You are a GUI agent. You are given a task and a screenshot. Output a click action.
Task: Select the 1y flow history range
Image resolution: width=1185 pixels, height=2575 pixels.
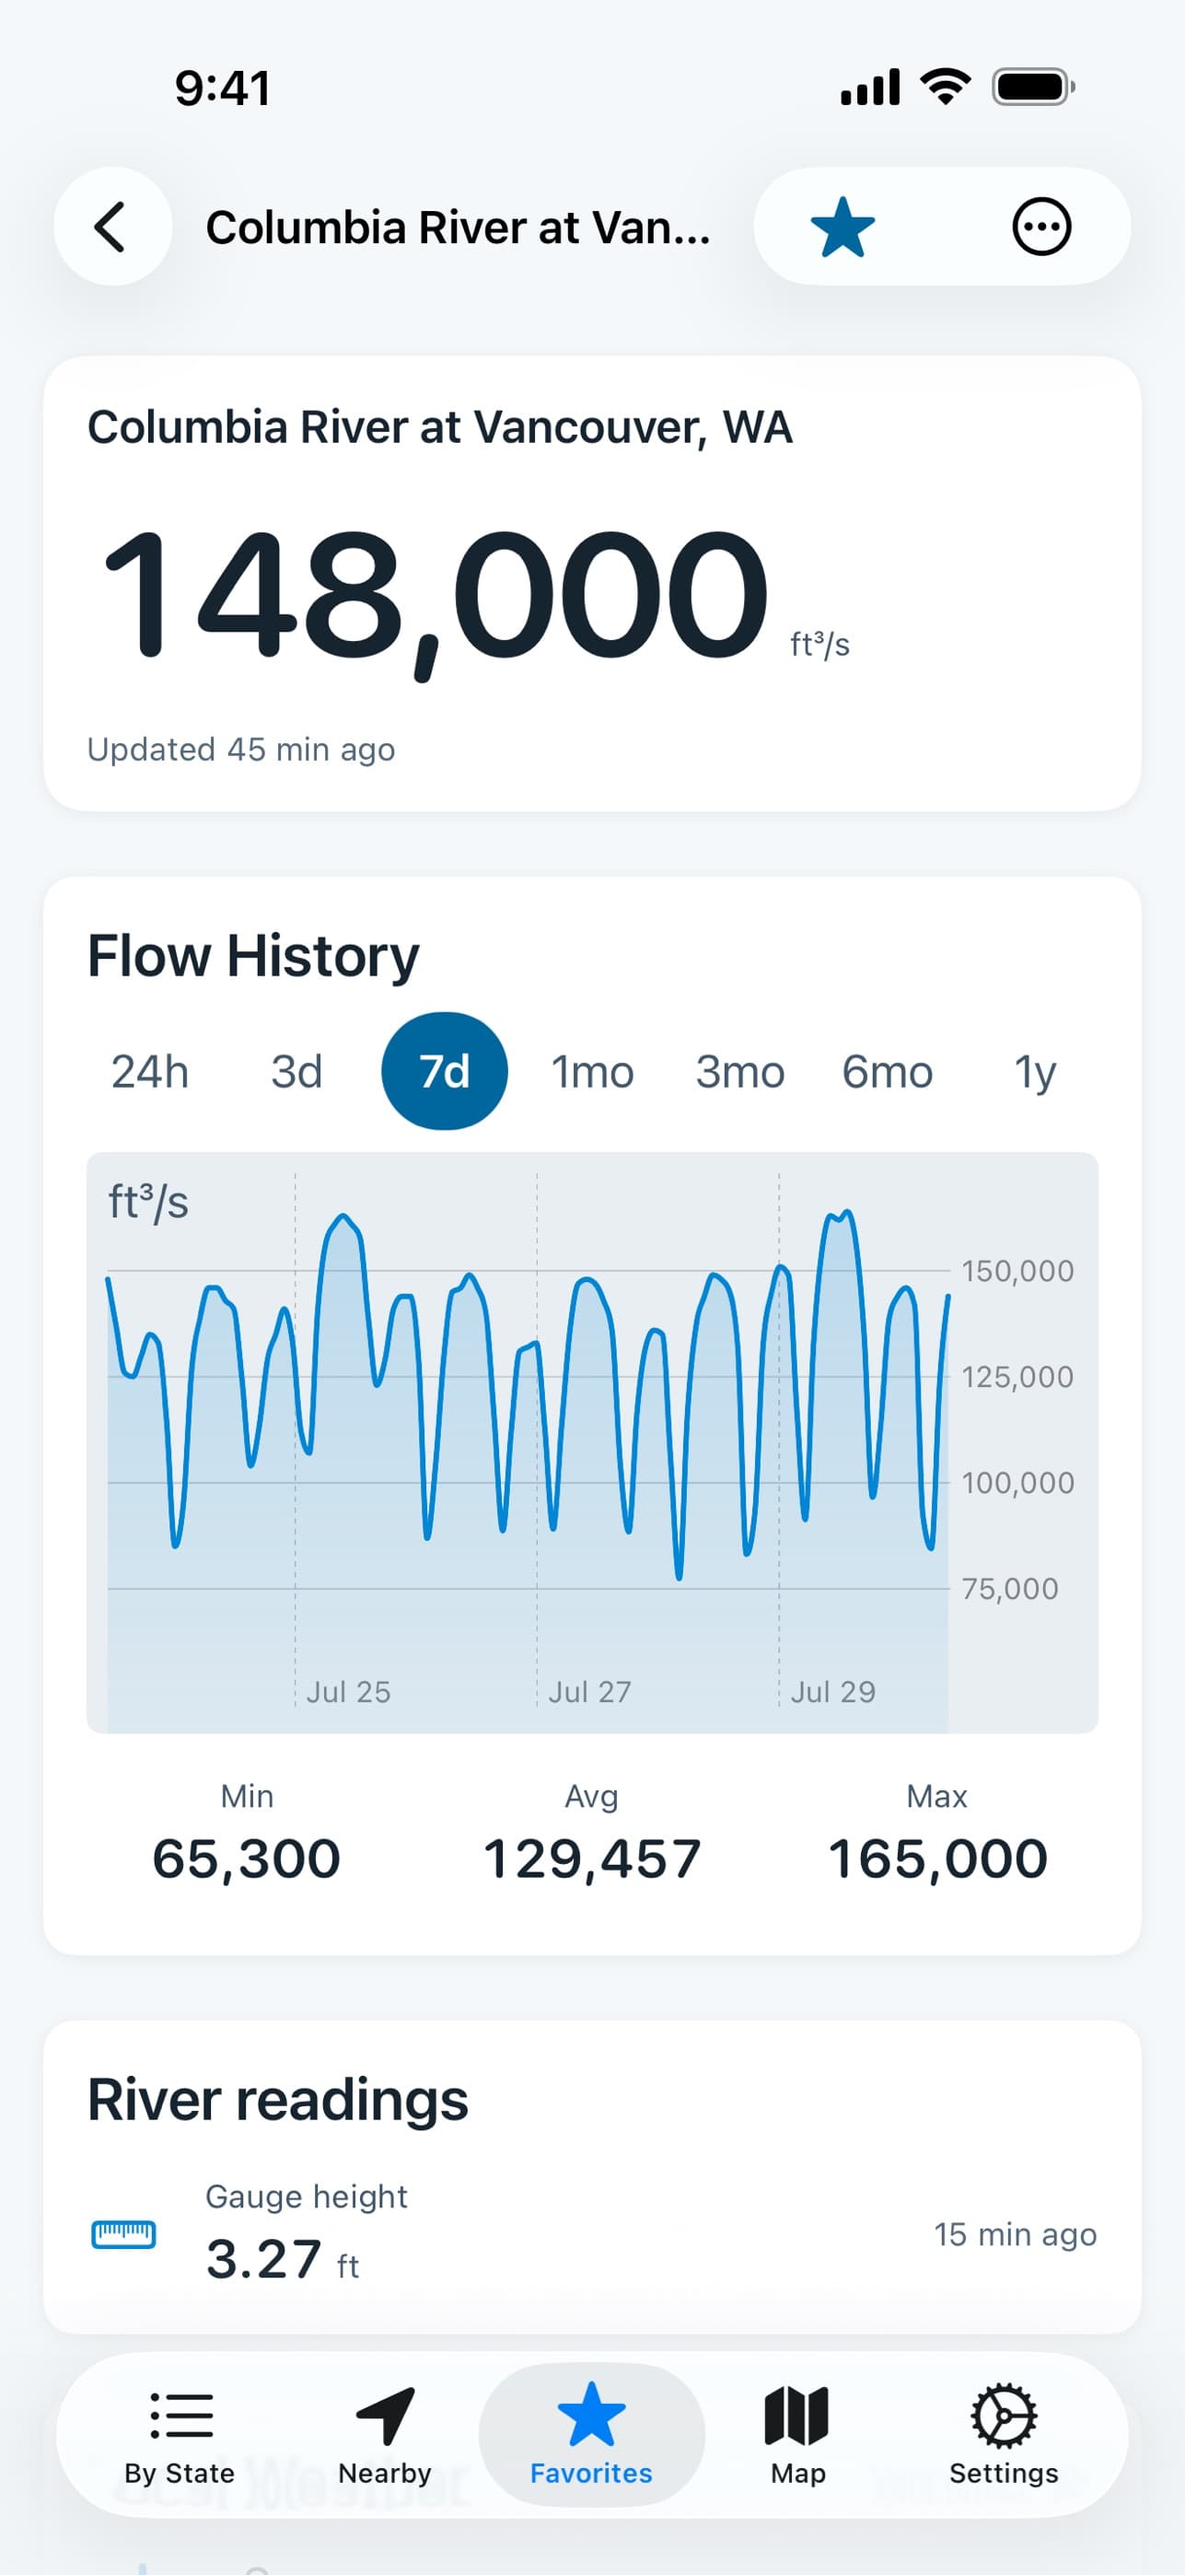click(1035, 1072)
